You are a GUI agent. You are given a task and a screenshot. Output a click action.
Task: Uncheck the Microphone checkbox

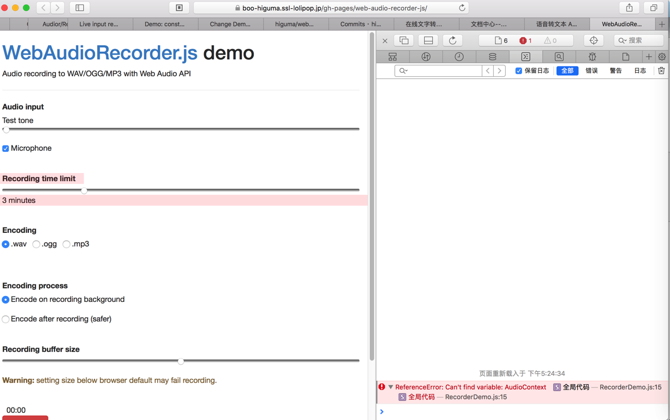pyautogui.click(x=5, y=148)
